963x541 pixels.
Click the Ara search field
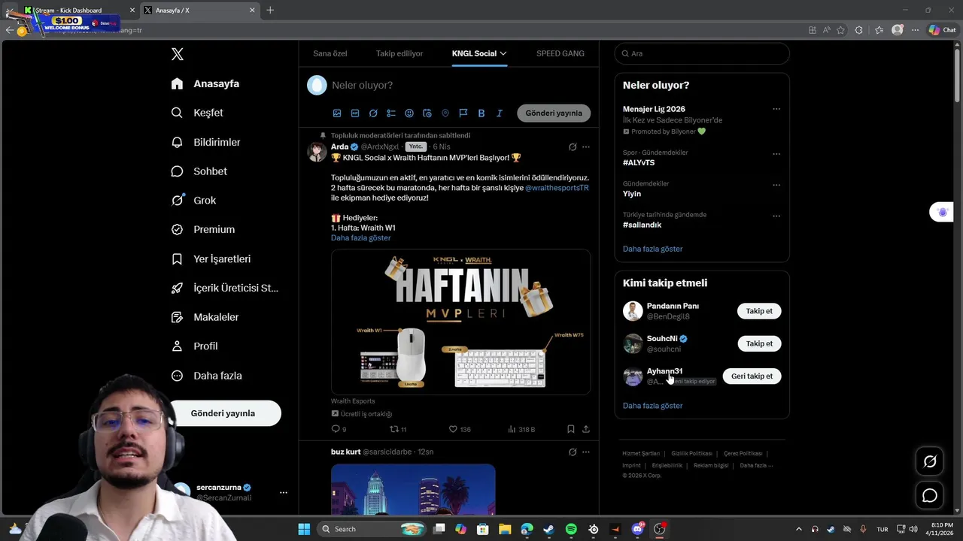coord(702,53)
